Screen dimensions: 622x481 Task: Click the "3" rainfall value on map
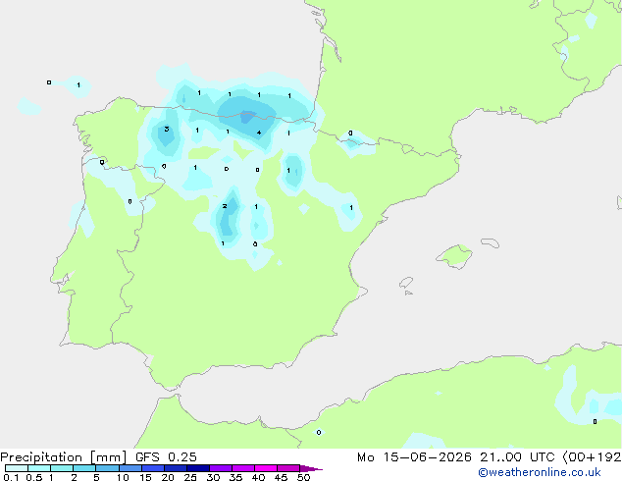(167, 129)
